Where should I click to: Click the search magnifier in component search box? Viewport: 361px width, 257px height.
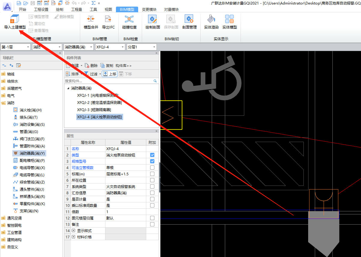[155, 81]
